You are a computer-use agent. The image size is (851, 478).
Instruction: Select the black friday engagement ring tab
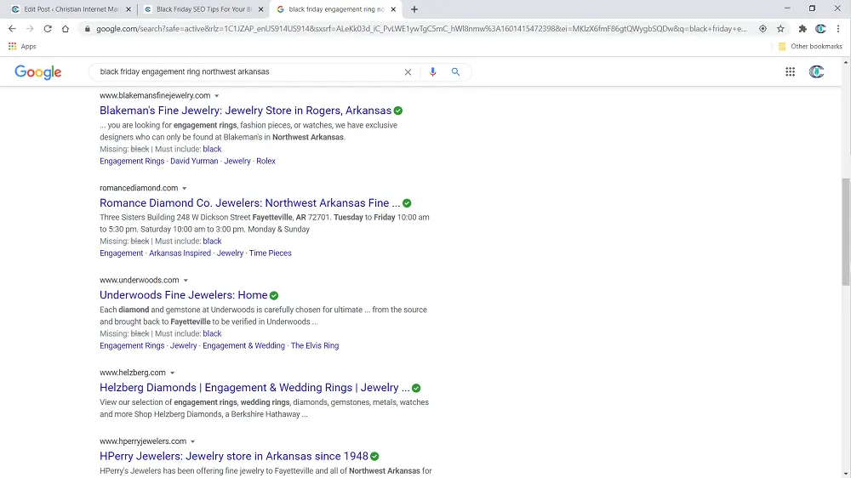tap(335, 9)
